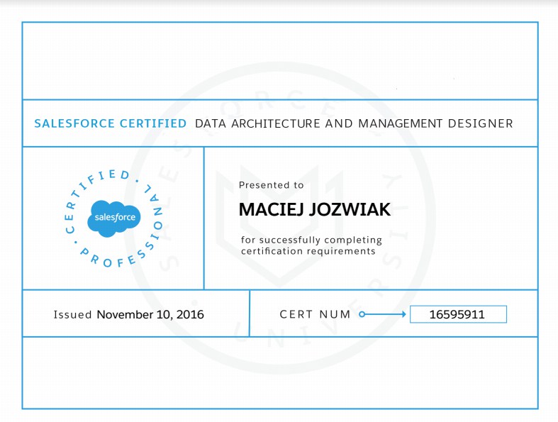Click the Salesforce cloud logo

[x=114, y=218]
